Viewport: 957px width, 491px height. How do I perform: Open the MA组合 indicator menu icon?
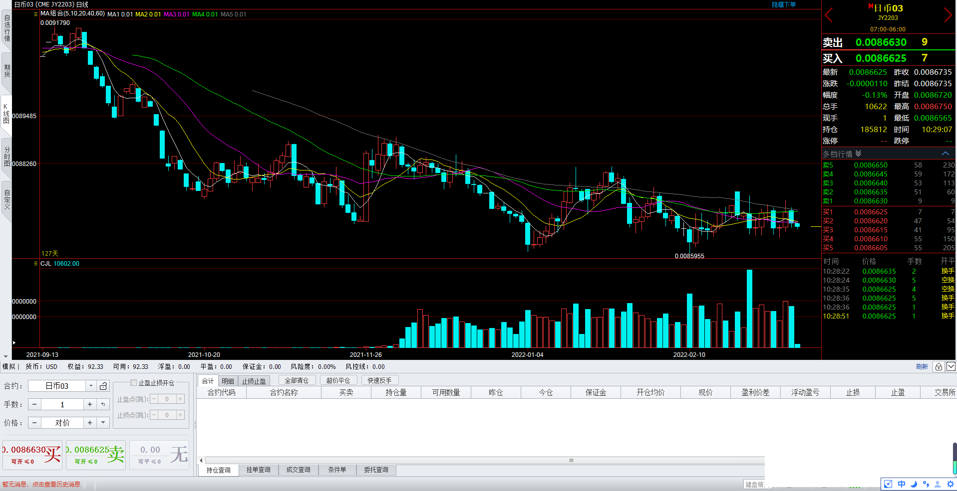(x=35, y=14)
